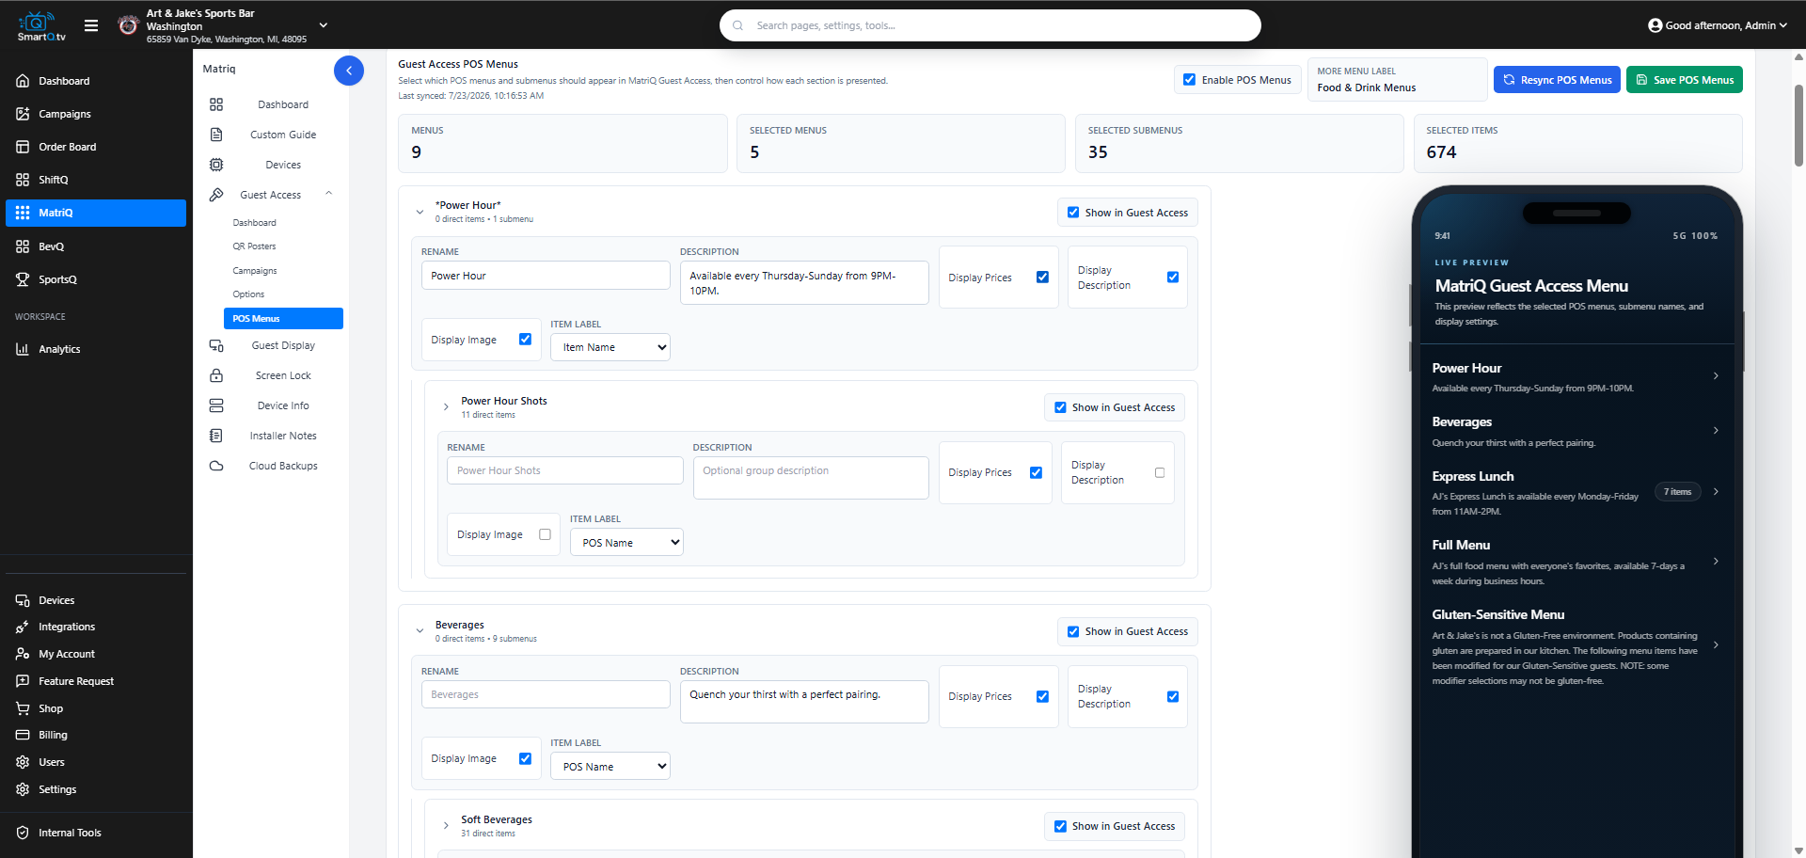Click the Internal Tools shield icon
Image resolution: width=1806 pixels, height=858 pixels.
pyautogui.click(x=23, y=833)
